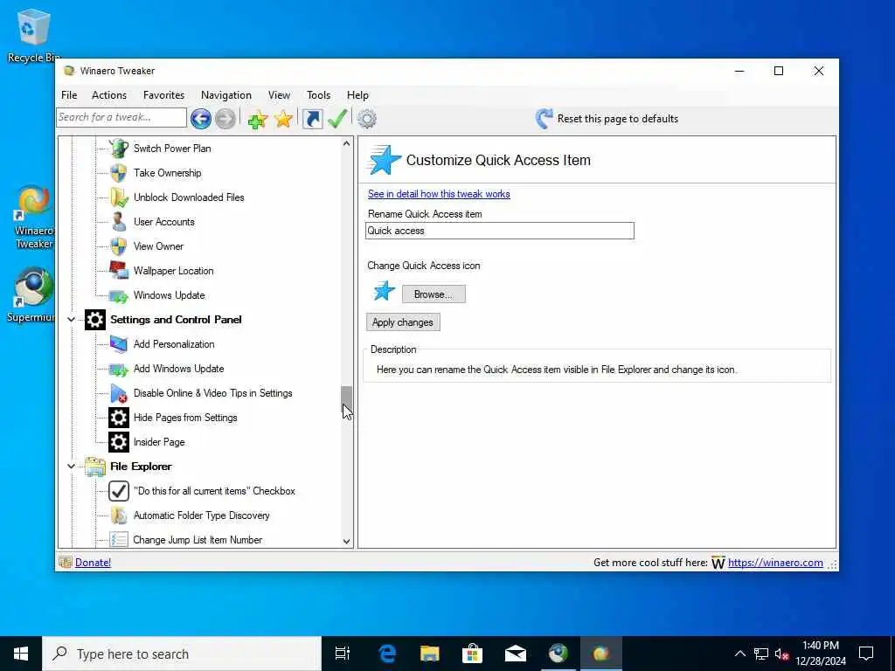Select the Supermium desktop shortcut
The width and height of the screenshot is (895, 671).
point(33,294)
